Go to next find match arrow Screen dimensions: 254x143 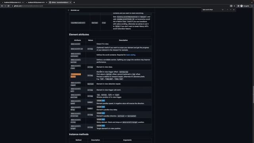[x=231, y=10]
